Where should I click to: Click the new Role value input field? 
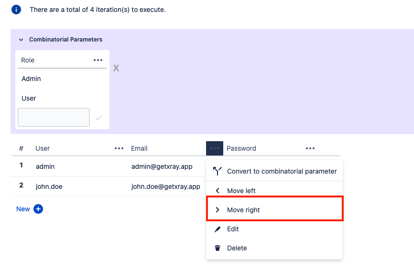[54, 117]
